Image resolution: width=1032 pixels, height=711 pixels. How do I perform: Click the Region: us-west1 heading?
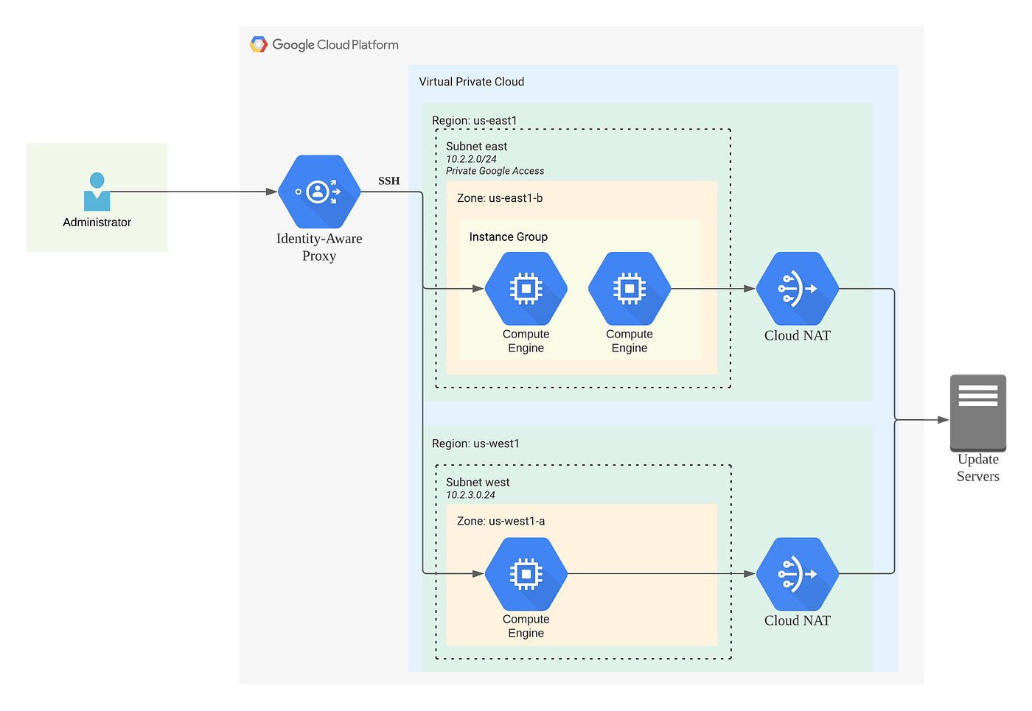coord(476,444)
